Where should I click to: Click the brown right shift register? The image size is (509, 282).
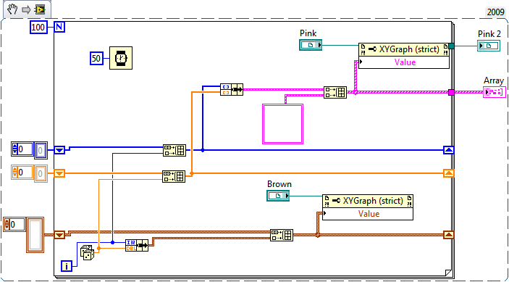click(x=449, y=235)
